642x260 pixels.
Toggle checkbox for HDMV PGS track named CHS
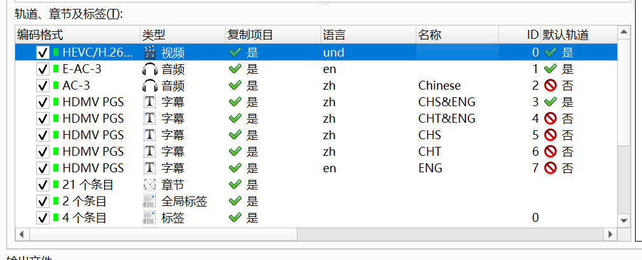pos(43,135)
